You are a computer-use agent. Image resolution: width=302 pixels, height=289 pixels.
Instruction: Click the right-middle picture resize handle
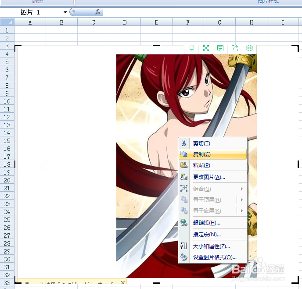(x=298, y=164)
